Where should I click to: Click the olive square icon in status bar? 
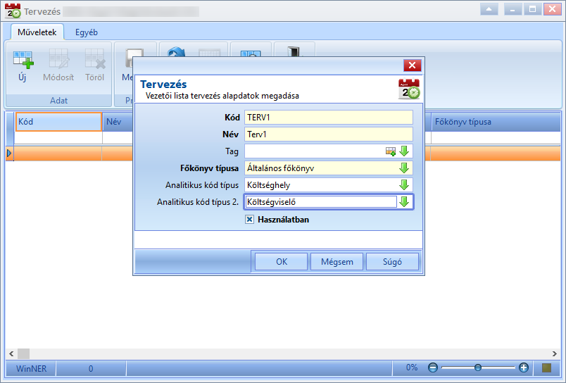click(546, 368)
